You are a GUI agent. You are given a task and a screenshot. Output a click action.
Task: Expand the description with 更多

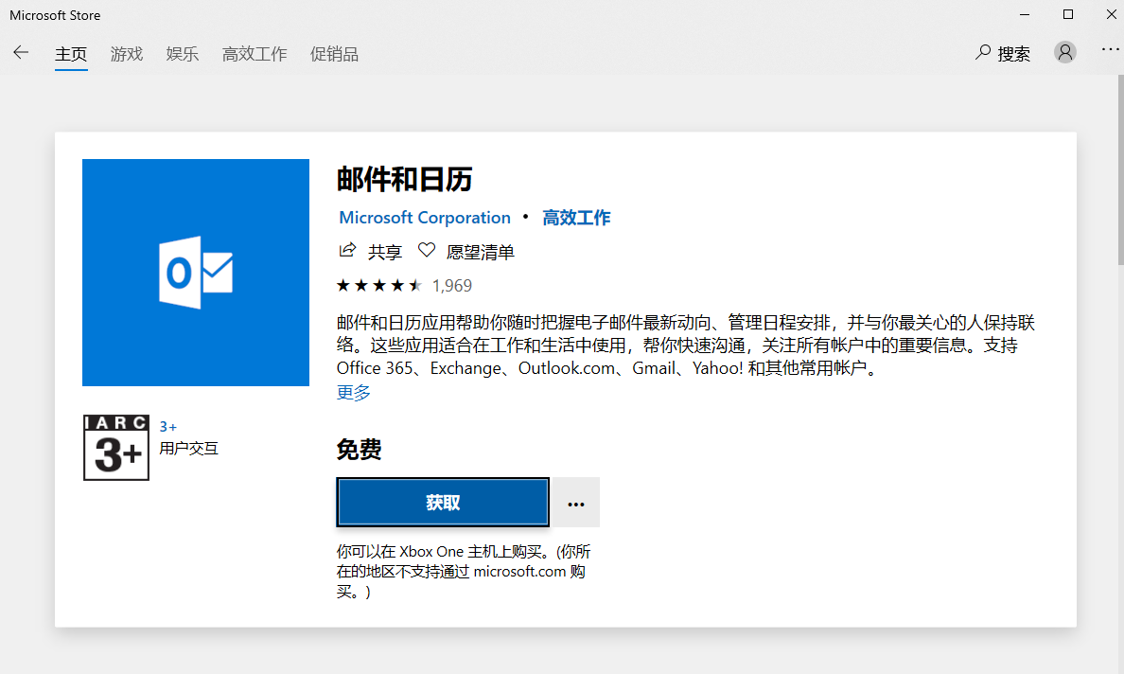click(354, 392)
